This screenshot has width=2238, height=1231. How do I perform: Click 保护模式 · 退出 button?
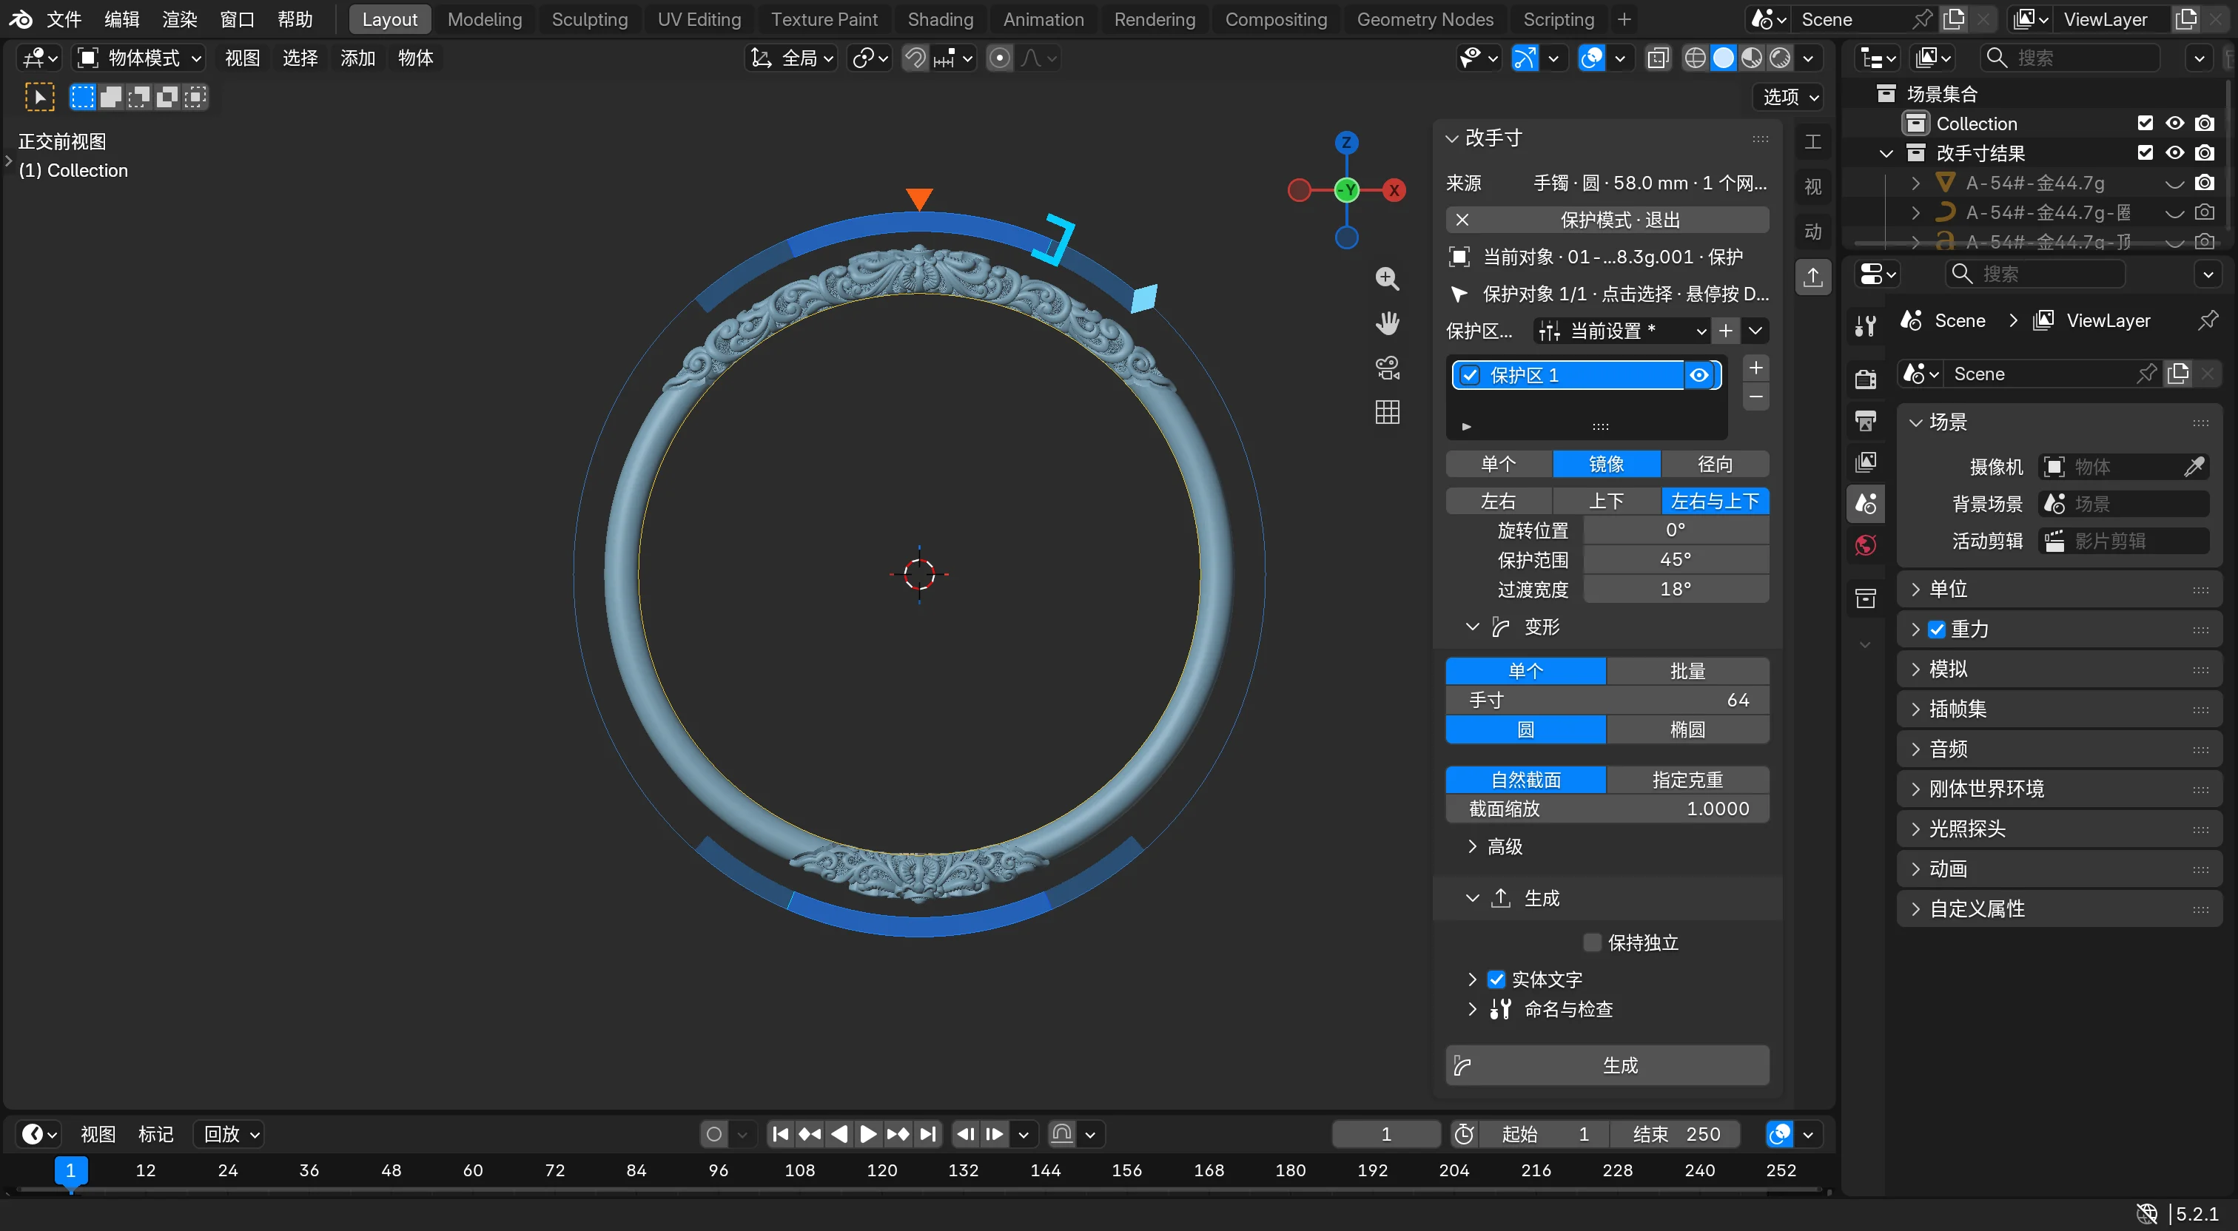pyautogui.click(x=1607, y=220)
